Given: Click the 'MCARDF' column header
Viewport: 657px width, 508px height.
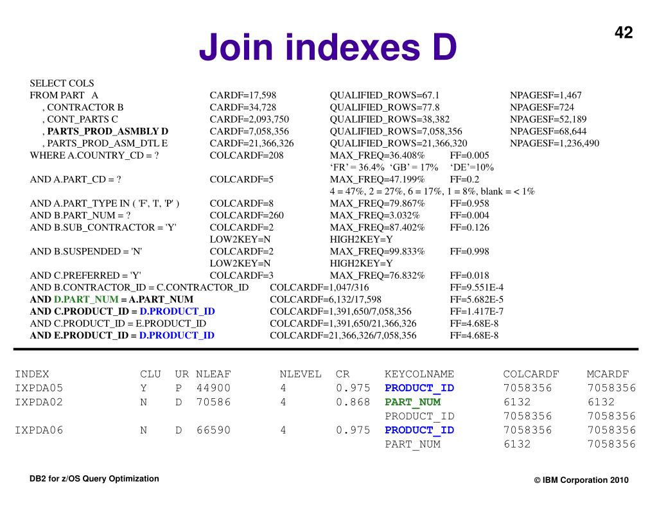Looking at the screenshot, I should [608, 374].
